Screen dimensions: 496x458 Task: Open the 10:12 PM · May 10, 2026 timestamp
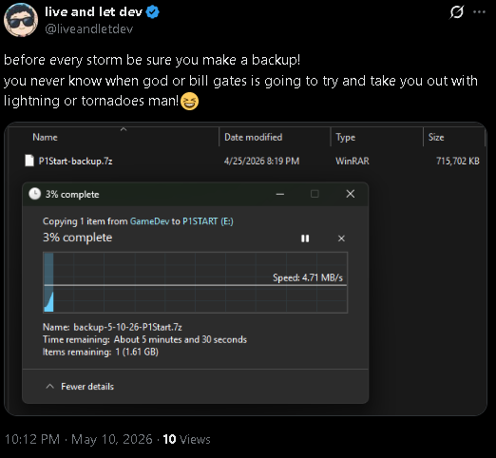79,440
